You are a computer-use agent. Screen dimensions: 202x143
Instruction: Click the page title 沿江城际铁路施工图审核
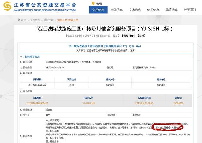click(x=105, y=29)
